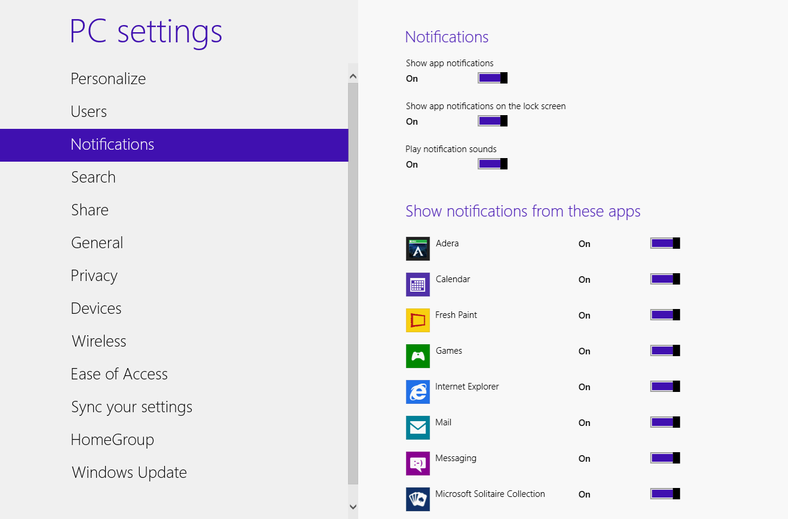788x519 pixels.
Task: Click the Games controller icon
Action: coord(418,356)
